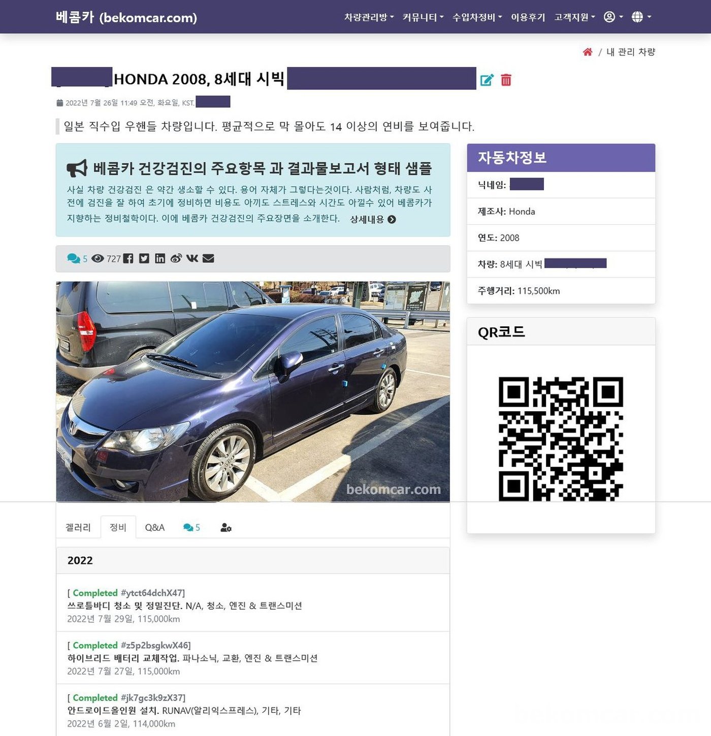
Task: Open the globe language selector
Action: [641, 17]
